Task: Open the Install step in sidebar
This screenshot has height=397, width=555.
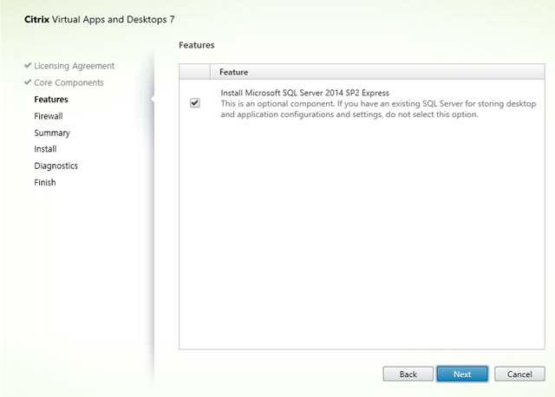Action: pyautogui.click(x=45, y=149)
